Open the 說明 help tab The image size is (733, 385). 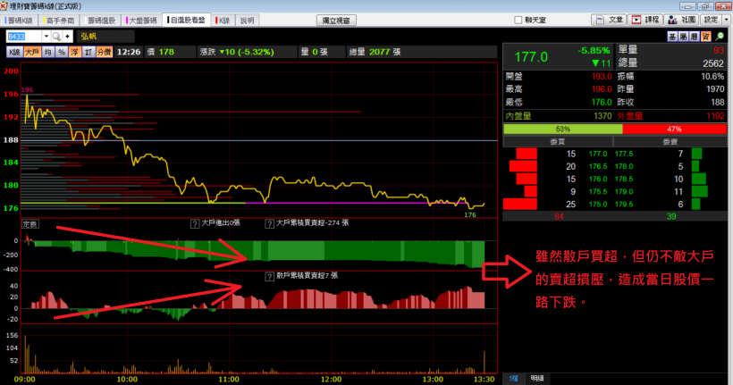[247, 21]
